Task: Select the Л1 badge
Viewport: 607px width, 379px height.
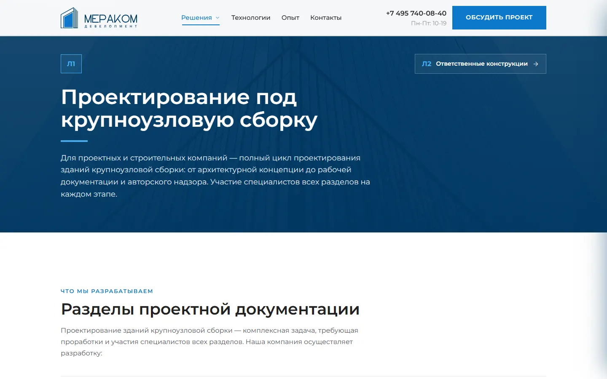Action: pyautogui.click(x=71, y=64)
